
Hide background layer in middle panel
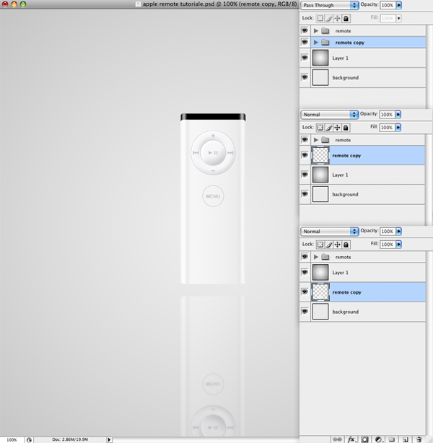coord(305,194)
